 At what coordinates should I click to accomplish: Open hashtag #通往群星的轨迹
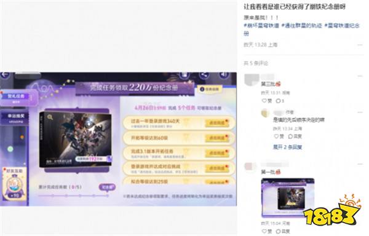click(x=302, y=25)
